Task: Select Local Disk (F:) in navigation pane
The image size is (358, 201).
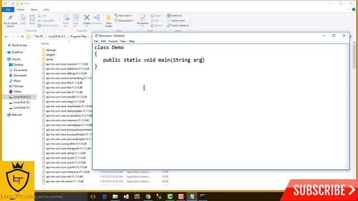Action: pyautogui.click(x=21, y=108)
